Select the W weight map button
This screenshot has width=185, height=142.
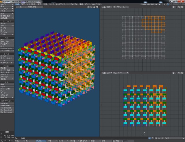click(150, 138)
